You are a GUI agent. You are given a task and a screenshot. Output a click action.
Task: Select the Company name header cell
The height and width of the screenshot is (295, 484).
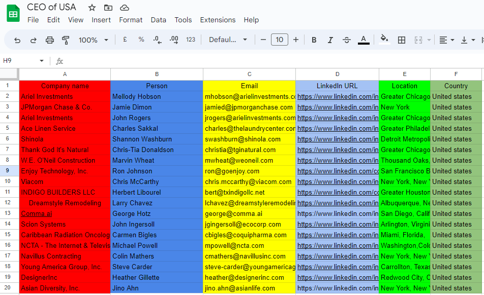(x=65, y=86)
